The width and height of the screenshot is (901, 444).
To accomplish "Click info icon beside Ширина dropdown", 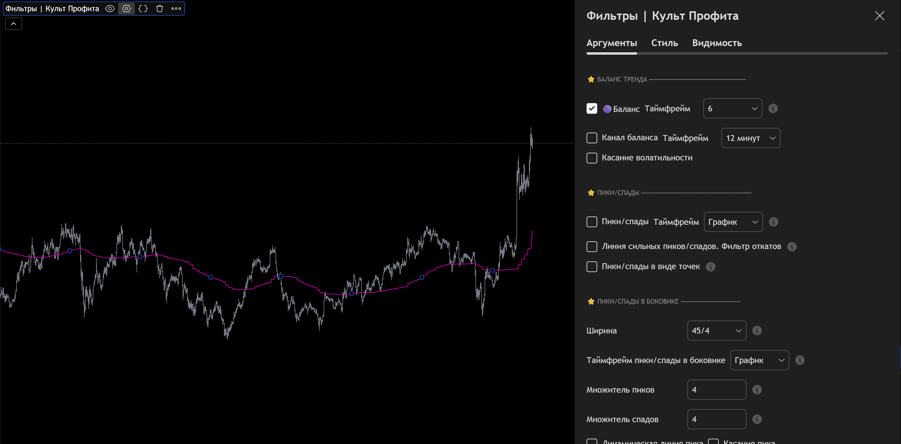I will [756, 331].
